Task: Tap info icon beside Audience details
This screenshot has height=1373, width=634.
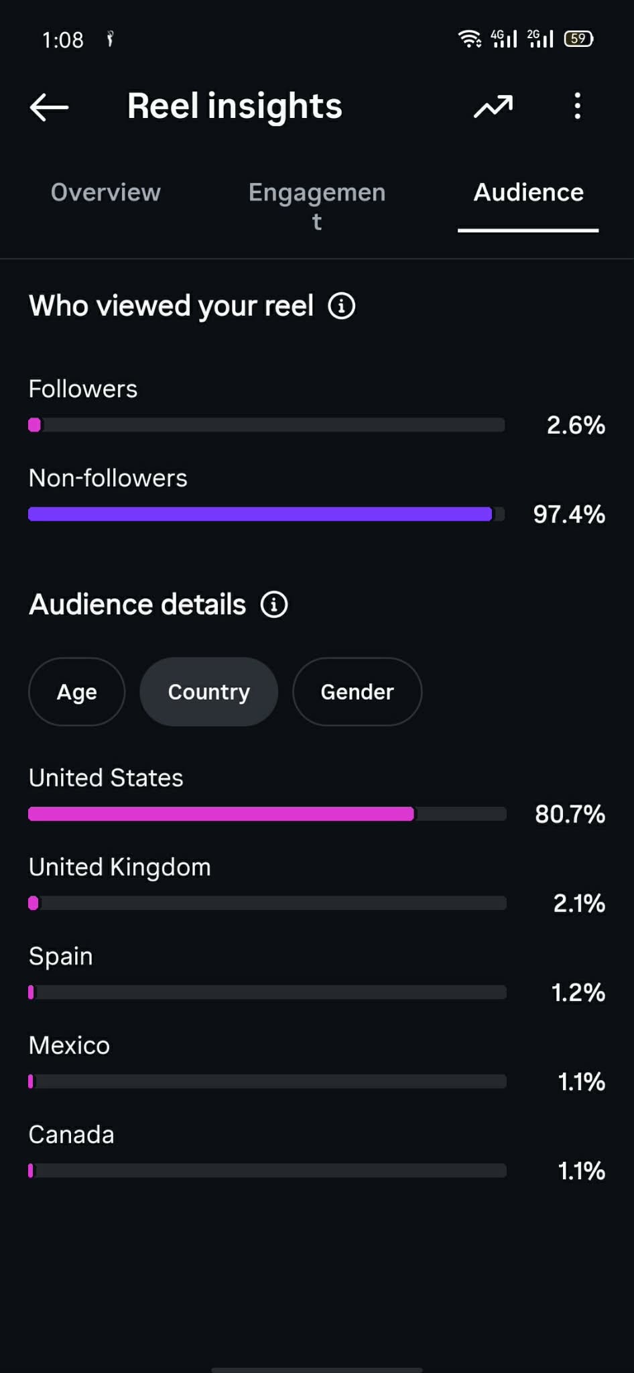Action: click(x=274, y=605)
